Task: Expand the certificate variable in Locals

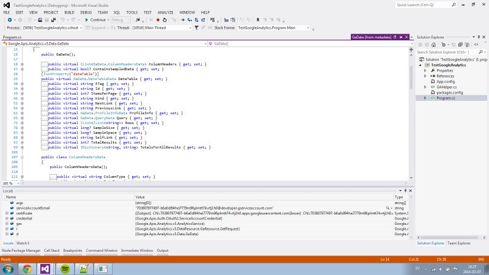Action: pyautogui.click(x=7, y=213)
